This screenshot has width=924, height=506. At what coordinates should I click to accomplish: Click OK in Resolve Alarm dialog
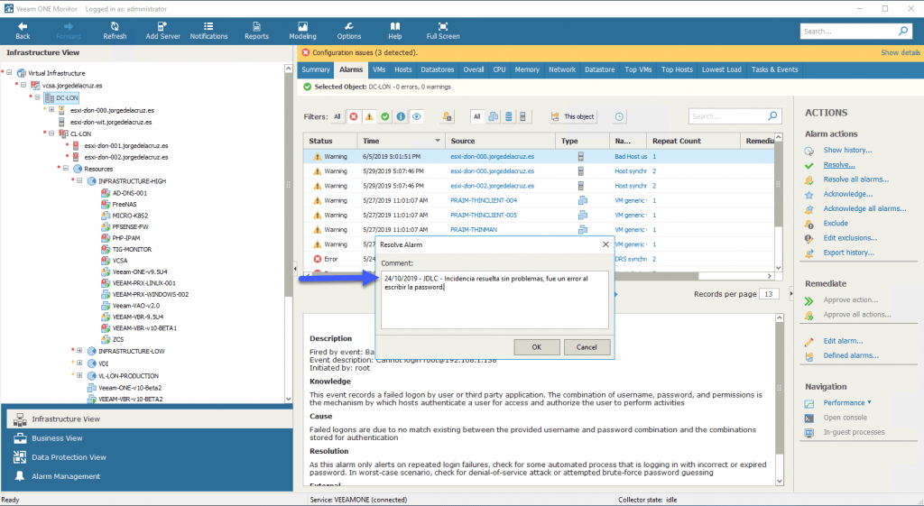536,347
